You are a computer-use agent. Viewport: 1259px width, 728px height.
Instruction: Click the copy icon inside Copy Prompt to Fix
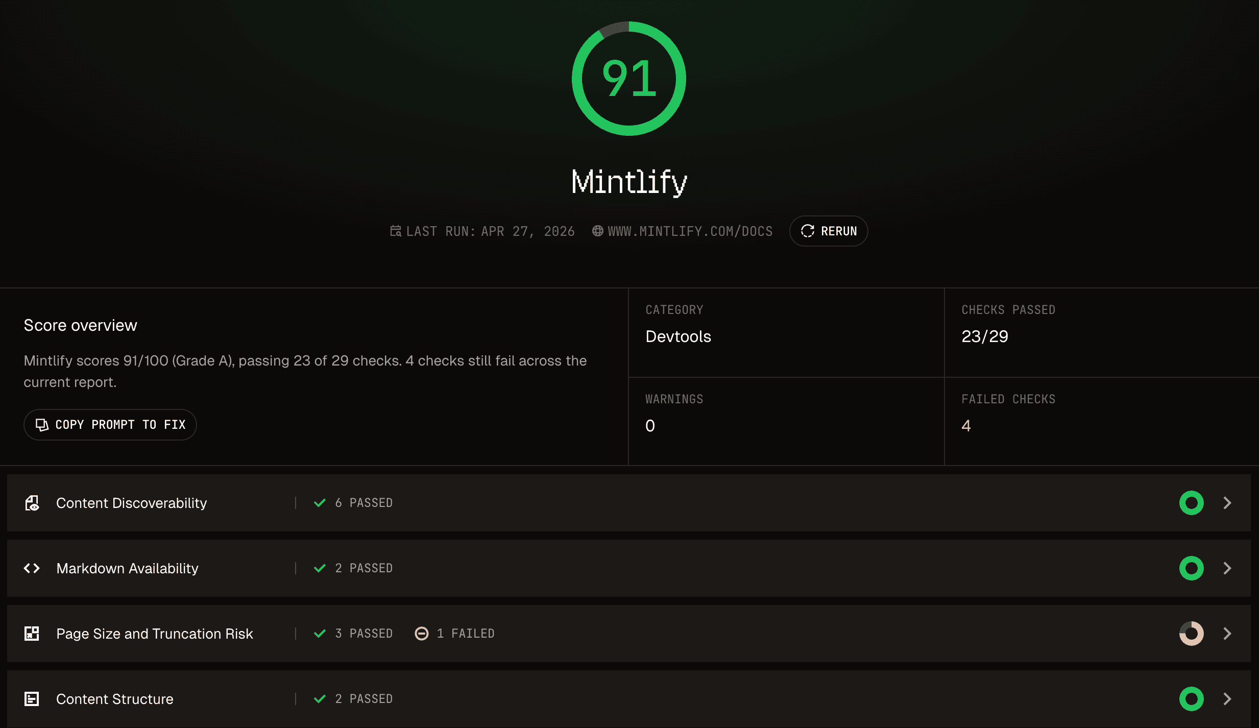tap(41, 424)
